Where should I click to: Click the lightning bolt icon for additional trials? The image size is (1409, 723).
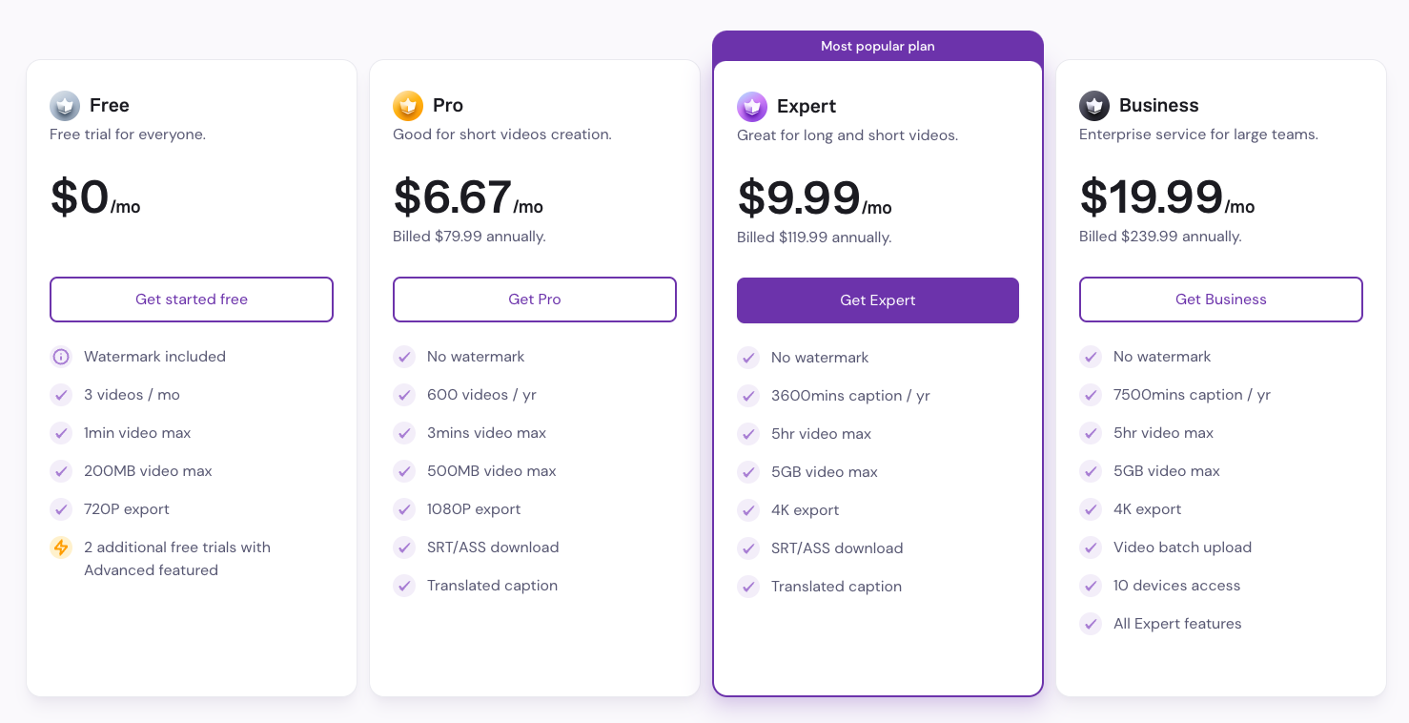coord(61,547)
